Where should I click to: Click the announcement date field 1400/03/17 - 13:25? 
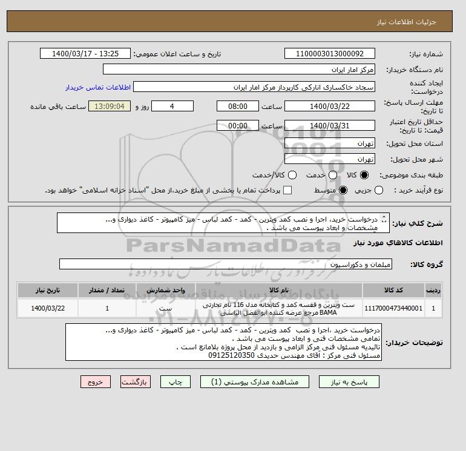pos(85,54)
